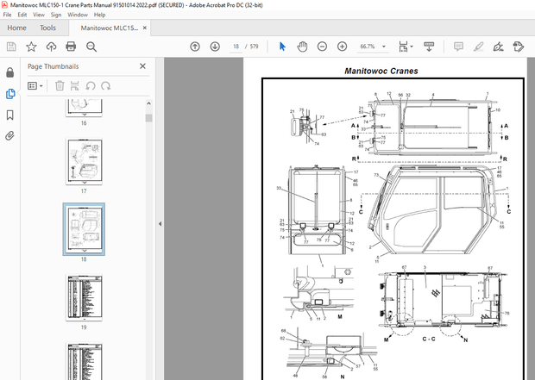Click the read mode scrolling icon
Image resolution: width=535 pixels, height=380 pixels.
coord(429,47)
